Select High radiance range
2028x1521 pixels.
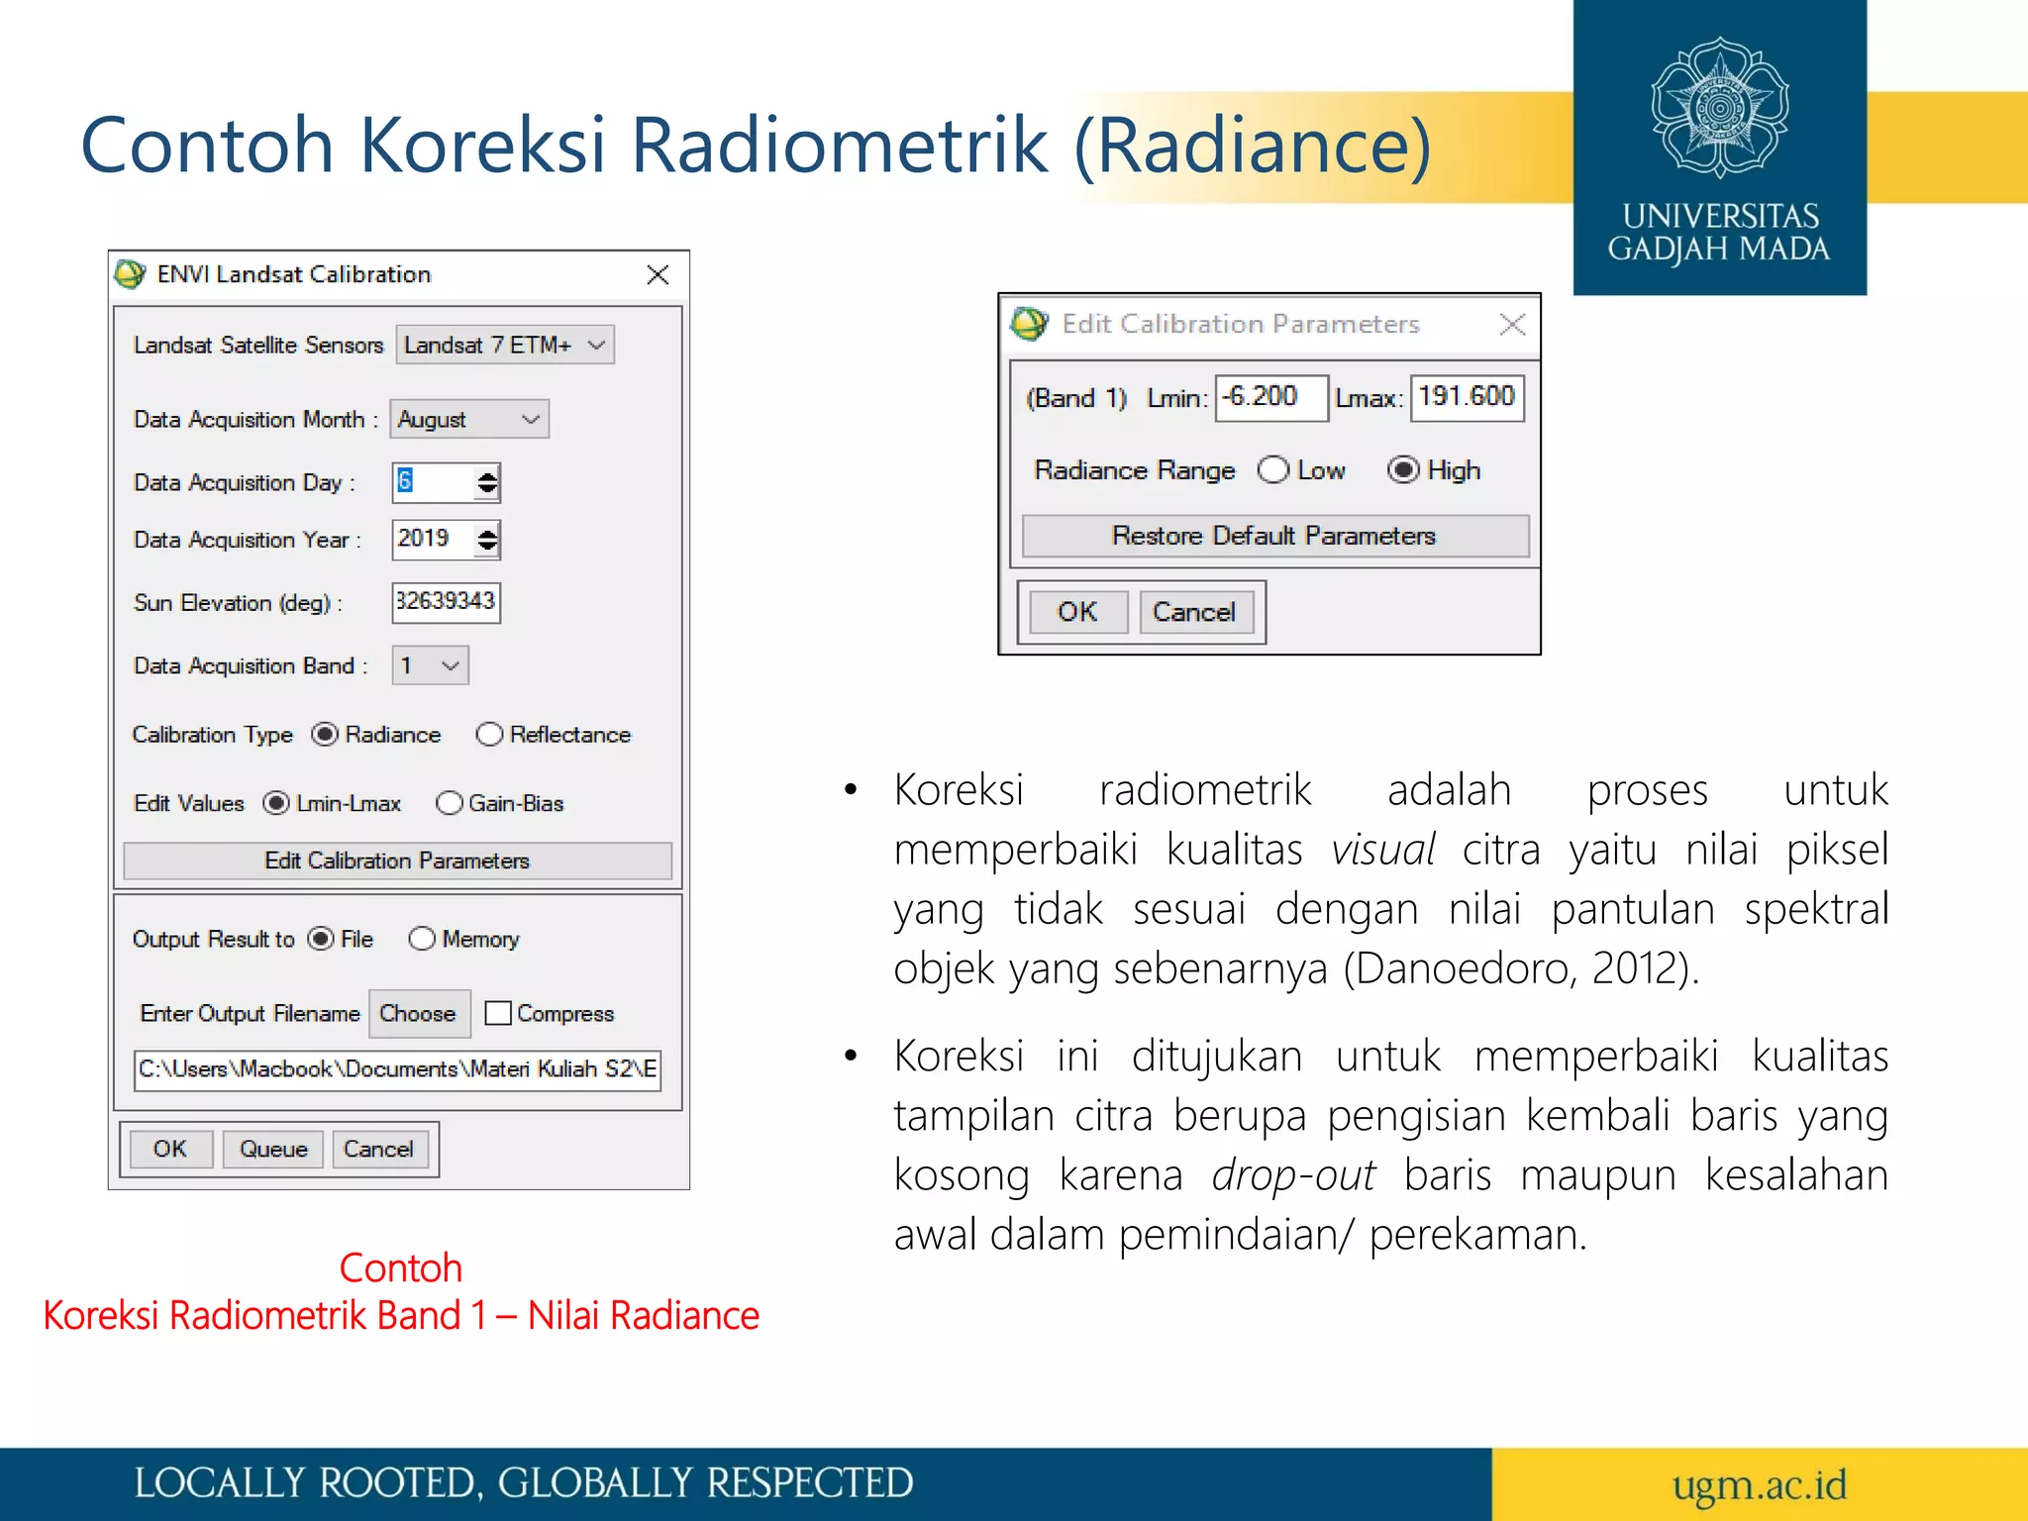[x=1403, y=469]
